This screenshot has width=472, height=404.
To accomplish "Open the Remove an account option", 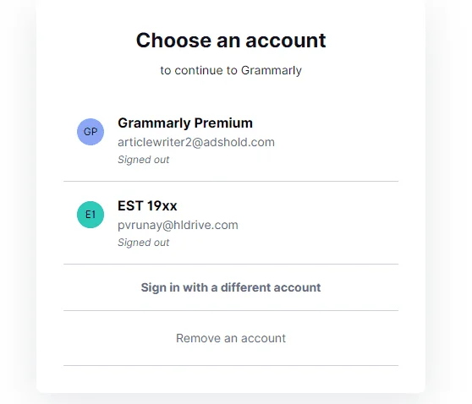I will [231, 338].
